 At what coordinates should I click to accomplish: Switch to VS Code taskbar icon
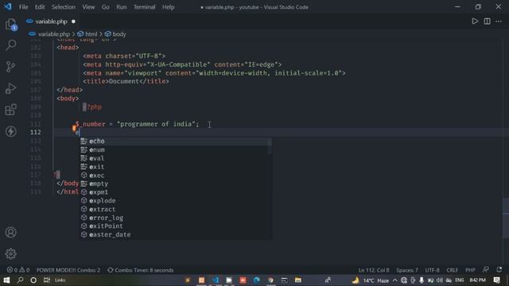[x=216, y=280]
